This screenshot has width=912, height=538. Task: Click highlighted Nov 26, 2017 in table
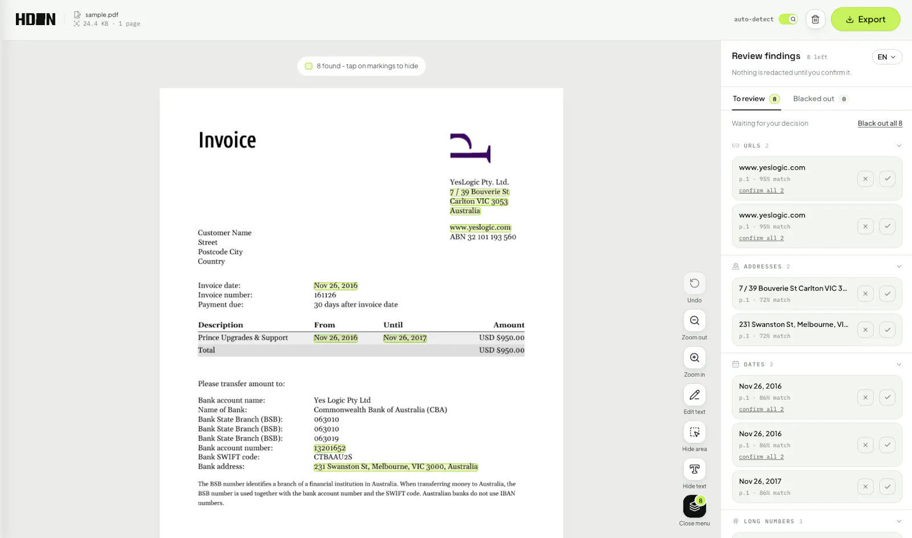point(405,338)
